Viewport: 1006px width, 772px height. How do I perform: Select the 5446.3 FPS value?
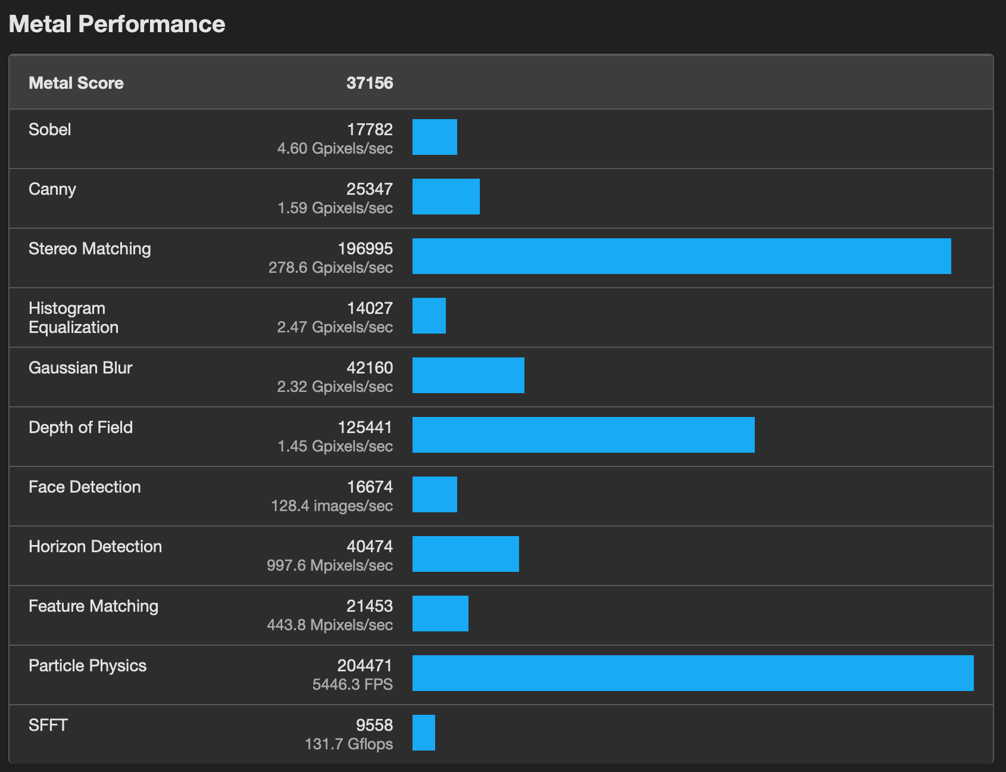coord(352,684)
